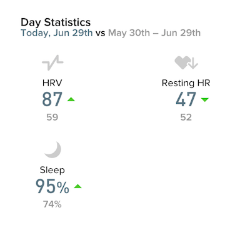Select the Today, Jun 29th date link
This screenshot has width=250, height=230.
pyautogui.click(x=57, y=33)
